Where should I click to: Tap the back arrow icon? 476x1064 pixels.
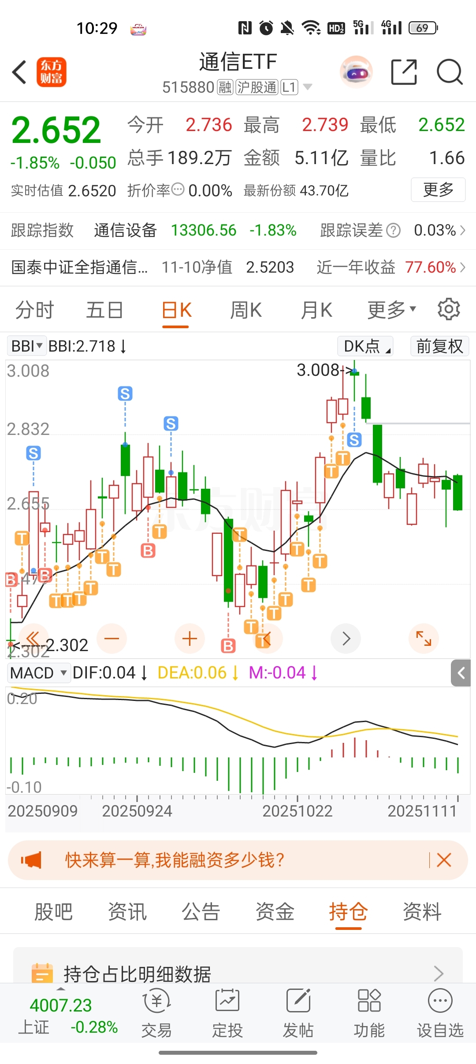click(x=19, y=72)
